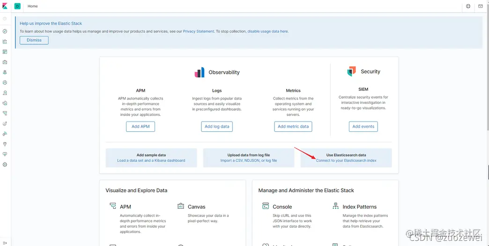The width and height of the screenshot is (489, 246).
Task: Click the Upload data from log file title
Action: click(x=249, y=155)
